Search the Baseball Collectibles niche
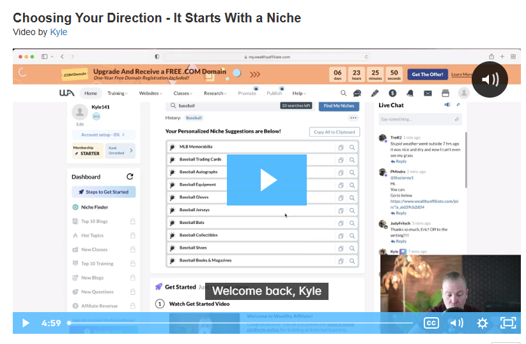 point(352,236)
